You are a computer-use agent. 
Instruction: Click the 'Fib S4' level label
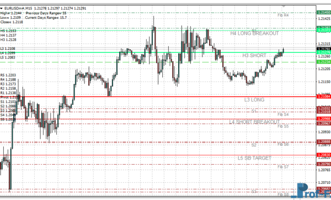283,114
